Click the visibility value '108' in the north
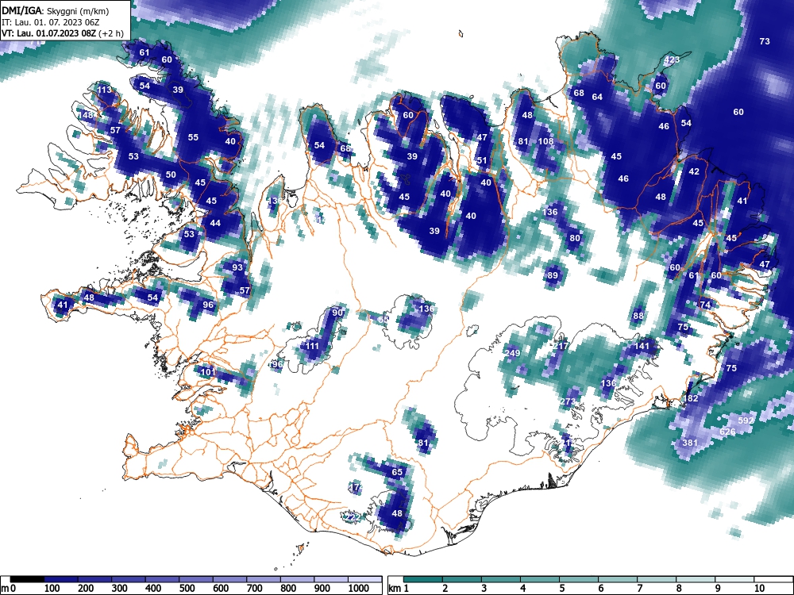Screen dimensions: 794x595 [x=546, y=142]
